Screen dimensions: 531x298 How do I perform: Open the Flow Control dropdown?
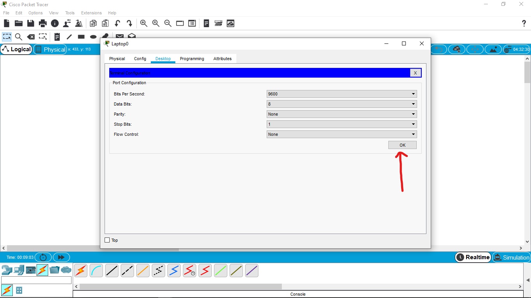click(413, 134)
